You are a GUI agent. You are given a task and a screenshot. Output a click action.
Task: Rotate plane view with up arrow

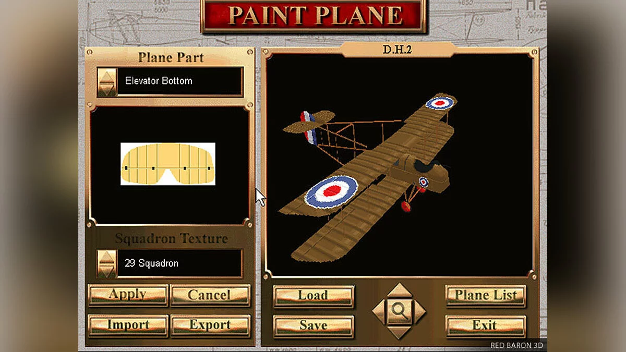point(400,290)
